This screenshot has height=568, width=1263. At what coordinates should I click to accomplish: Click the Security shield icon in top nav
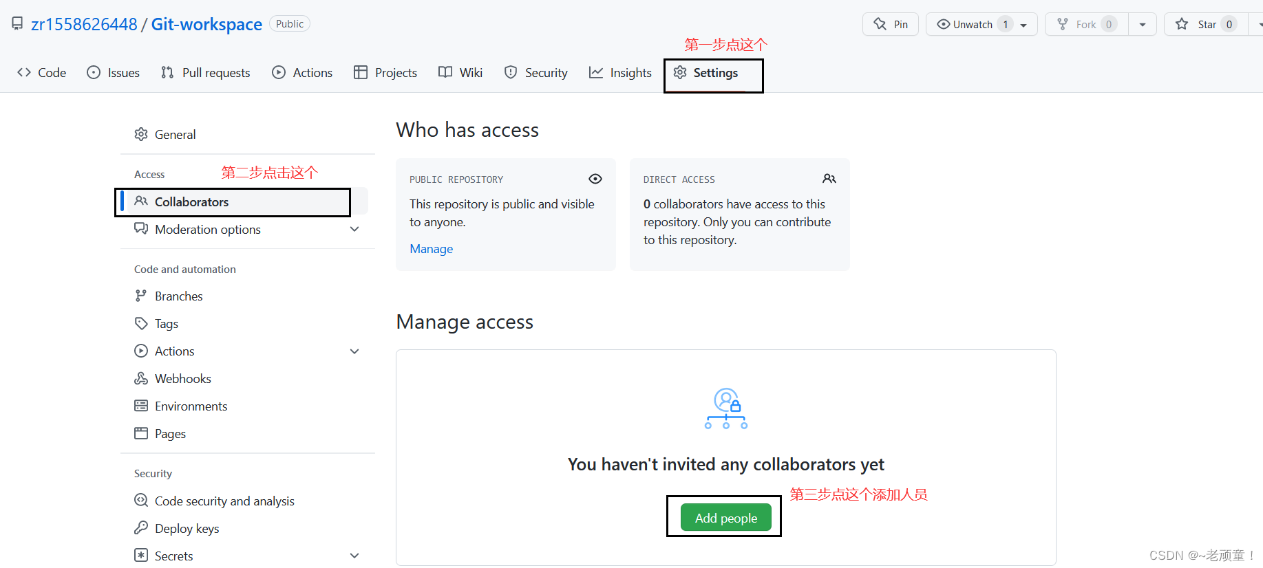(x=511, y=72)
